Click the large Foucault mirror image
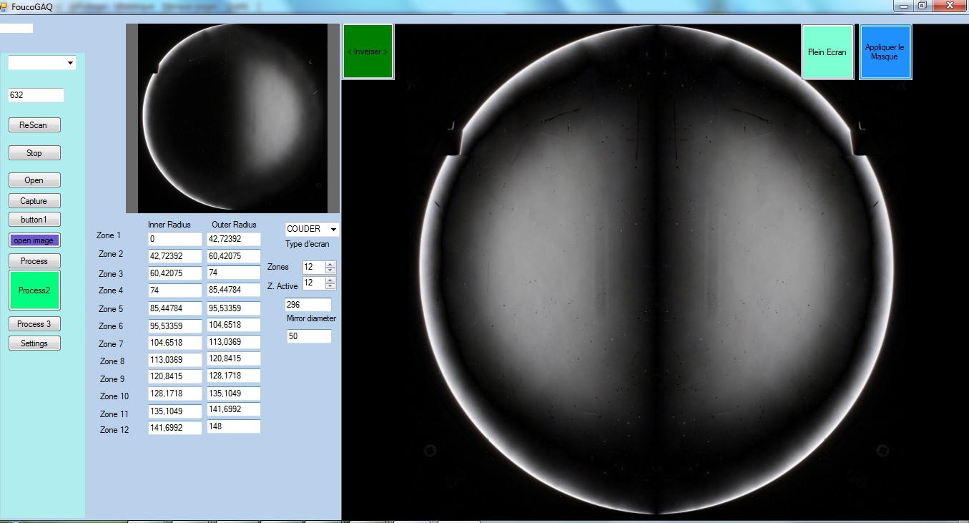Viewport: 969px width, 523px height. (x=656, y=270)
